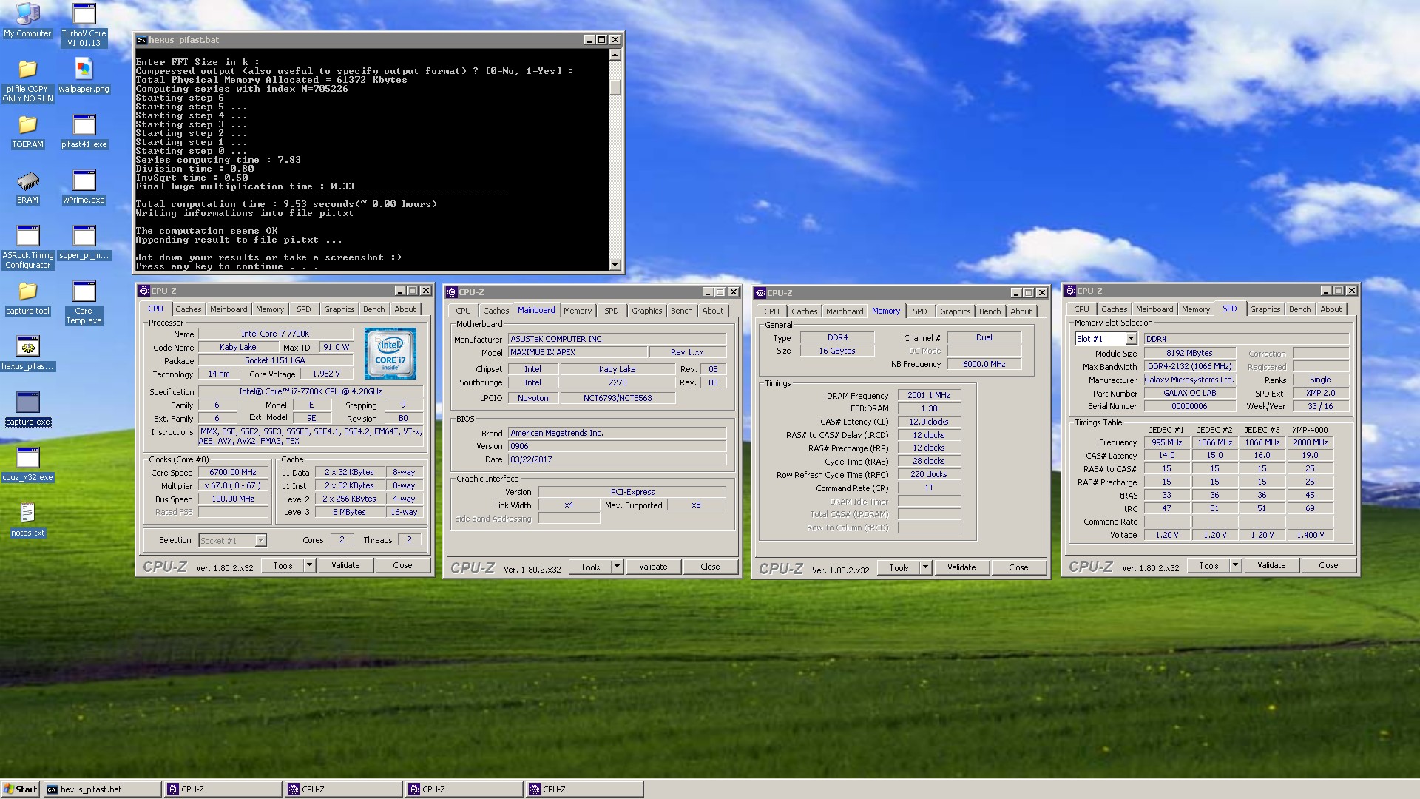Select capture.exe desktop icon
Viewport: 1420px width, 799px height.
[27, 409]
